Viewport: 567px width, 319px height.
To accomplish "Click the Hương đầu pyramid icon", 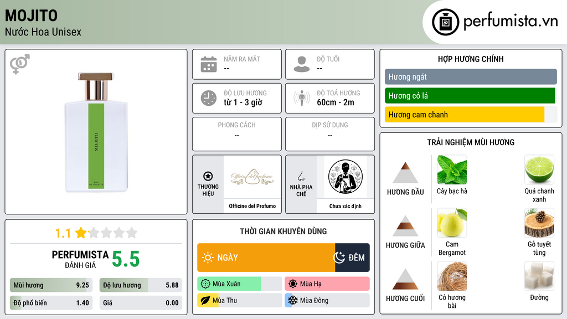I will [405, 173].
